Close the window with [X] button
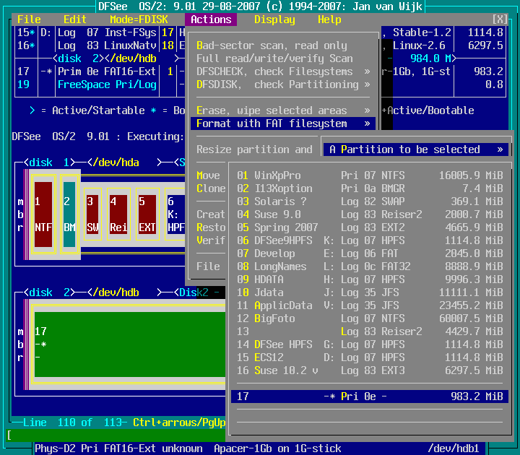The height and width of the screenshot is (455, 520). [499, 19]
